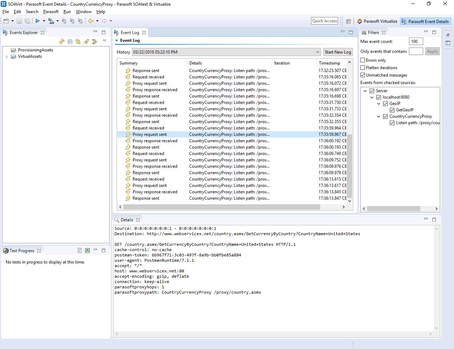Image resolution: width=454 pixels, height=349 pixels.
Task: Uncheck the Listen path /proxy/cou checkbox
Action: [x=392, y=123]
